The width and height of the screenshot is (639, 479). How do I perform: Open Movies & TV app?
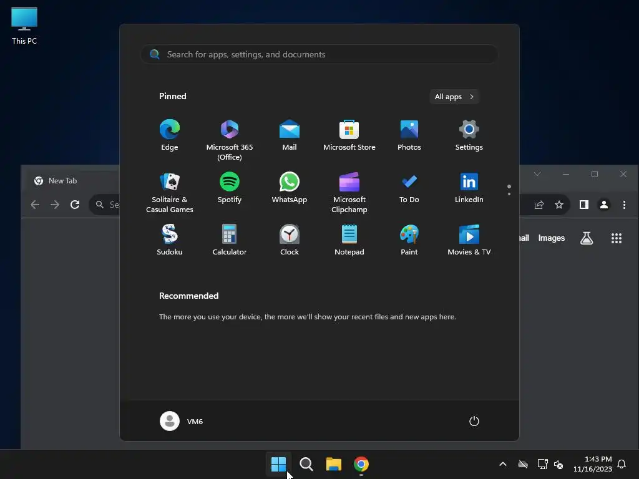click(469, 240)
